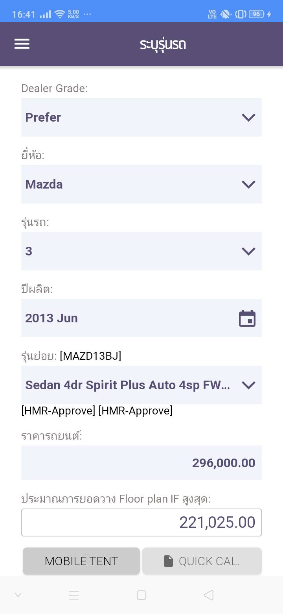Tap the page title in header bar
The width and height of the screenshot is (283, 614).
(x=163, y=44)
